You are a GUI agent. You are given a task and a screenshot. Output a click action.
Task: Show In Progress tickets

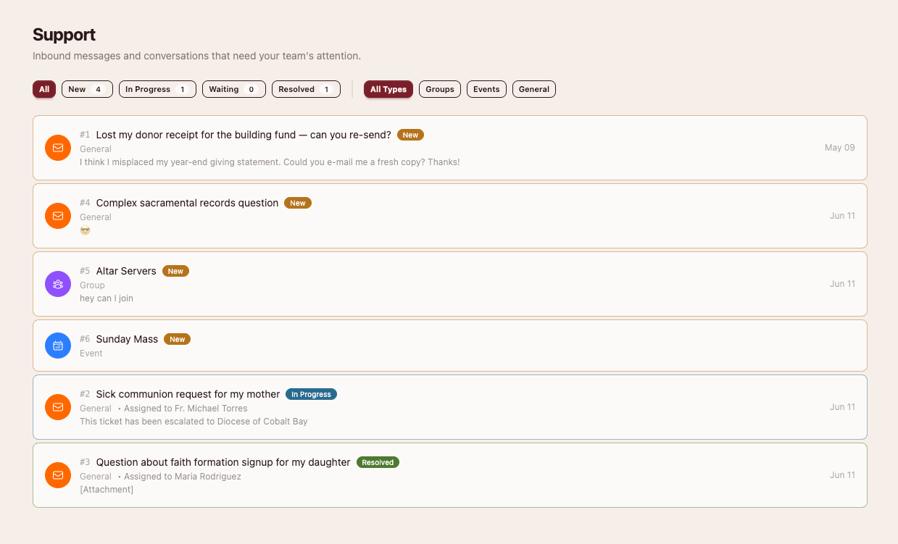pyautogui.click(x=157, y=89)
